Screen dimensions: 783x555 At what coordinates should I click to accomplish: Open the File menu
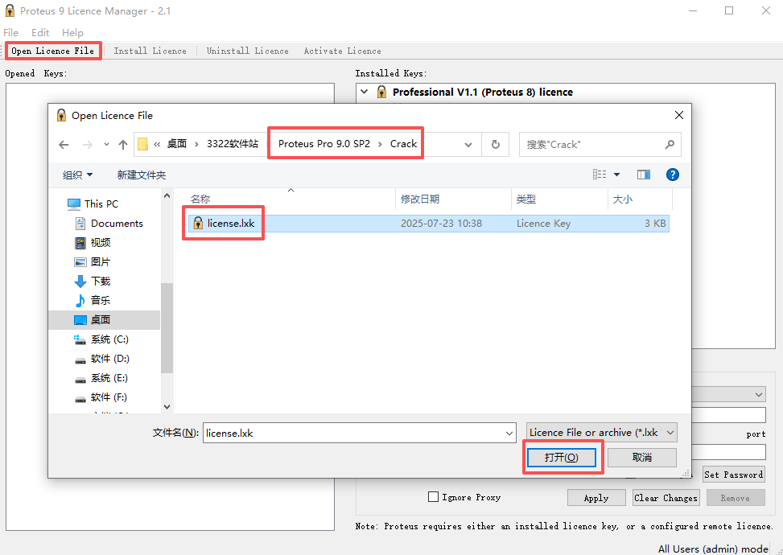click(x=11, y=32)
